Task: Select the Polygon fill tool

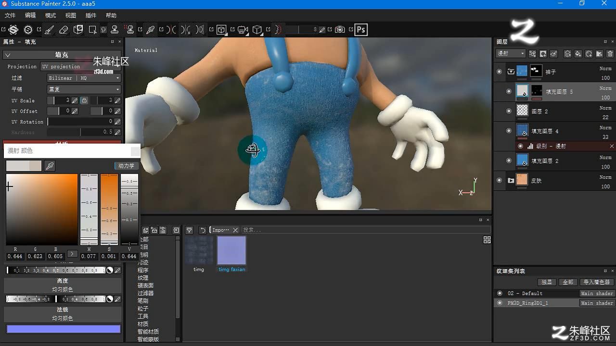Action: [x=92, y=30]
